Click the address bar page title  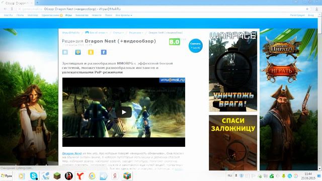83,9
